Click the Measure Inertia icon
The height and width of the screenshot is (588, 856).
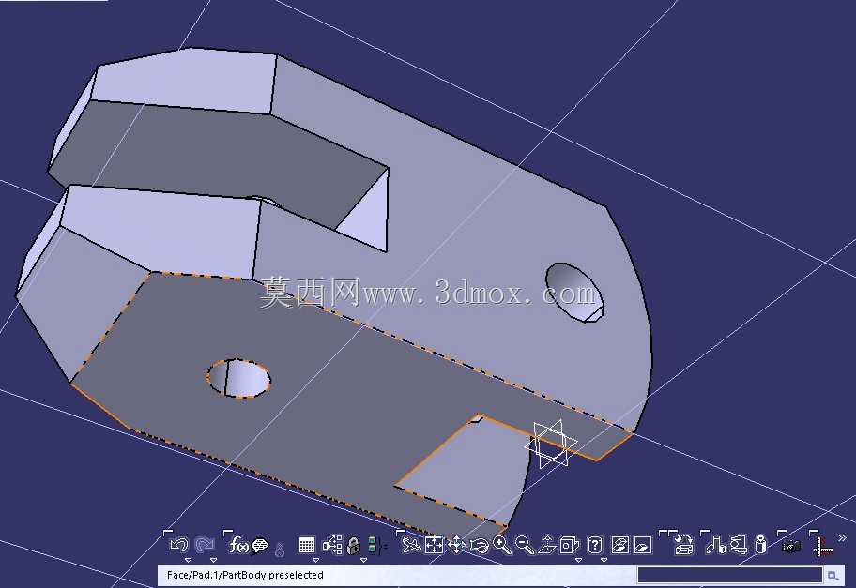point(760,545)
